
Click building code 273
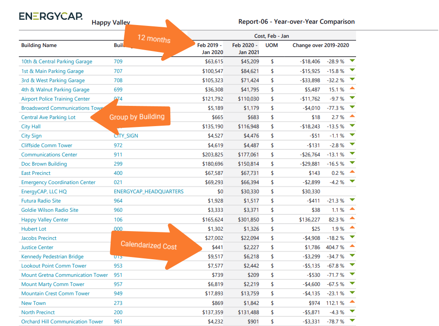(118, 303)
